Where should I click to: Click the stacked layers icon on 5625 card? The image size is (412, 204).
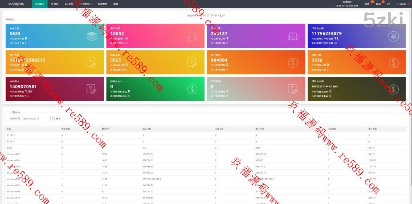click(91, 37)
